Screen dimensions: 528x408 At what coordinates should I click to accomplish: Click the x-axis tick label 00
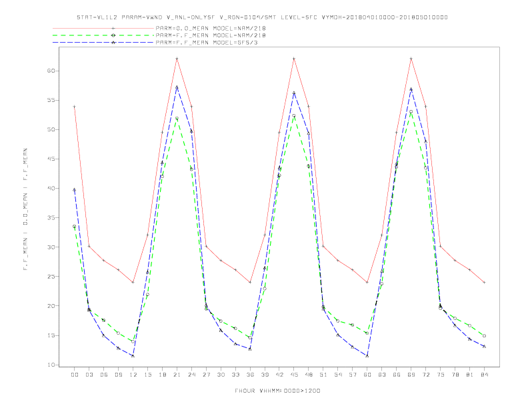point(75,375)
